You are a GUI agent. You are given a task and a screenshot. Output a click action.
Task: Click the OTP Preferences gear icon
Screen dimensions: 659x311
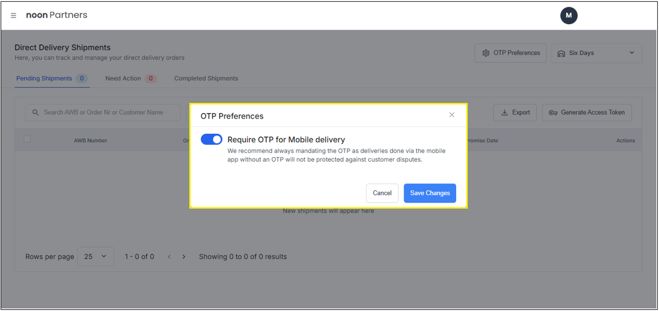click(x=486, y=53)
